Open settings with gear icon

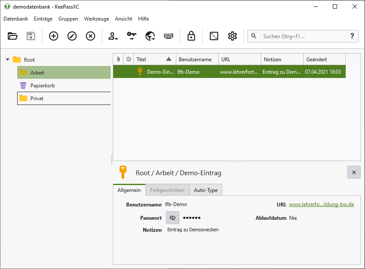(x=232, y=36)
